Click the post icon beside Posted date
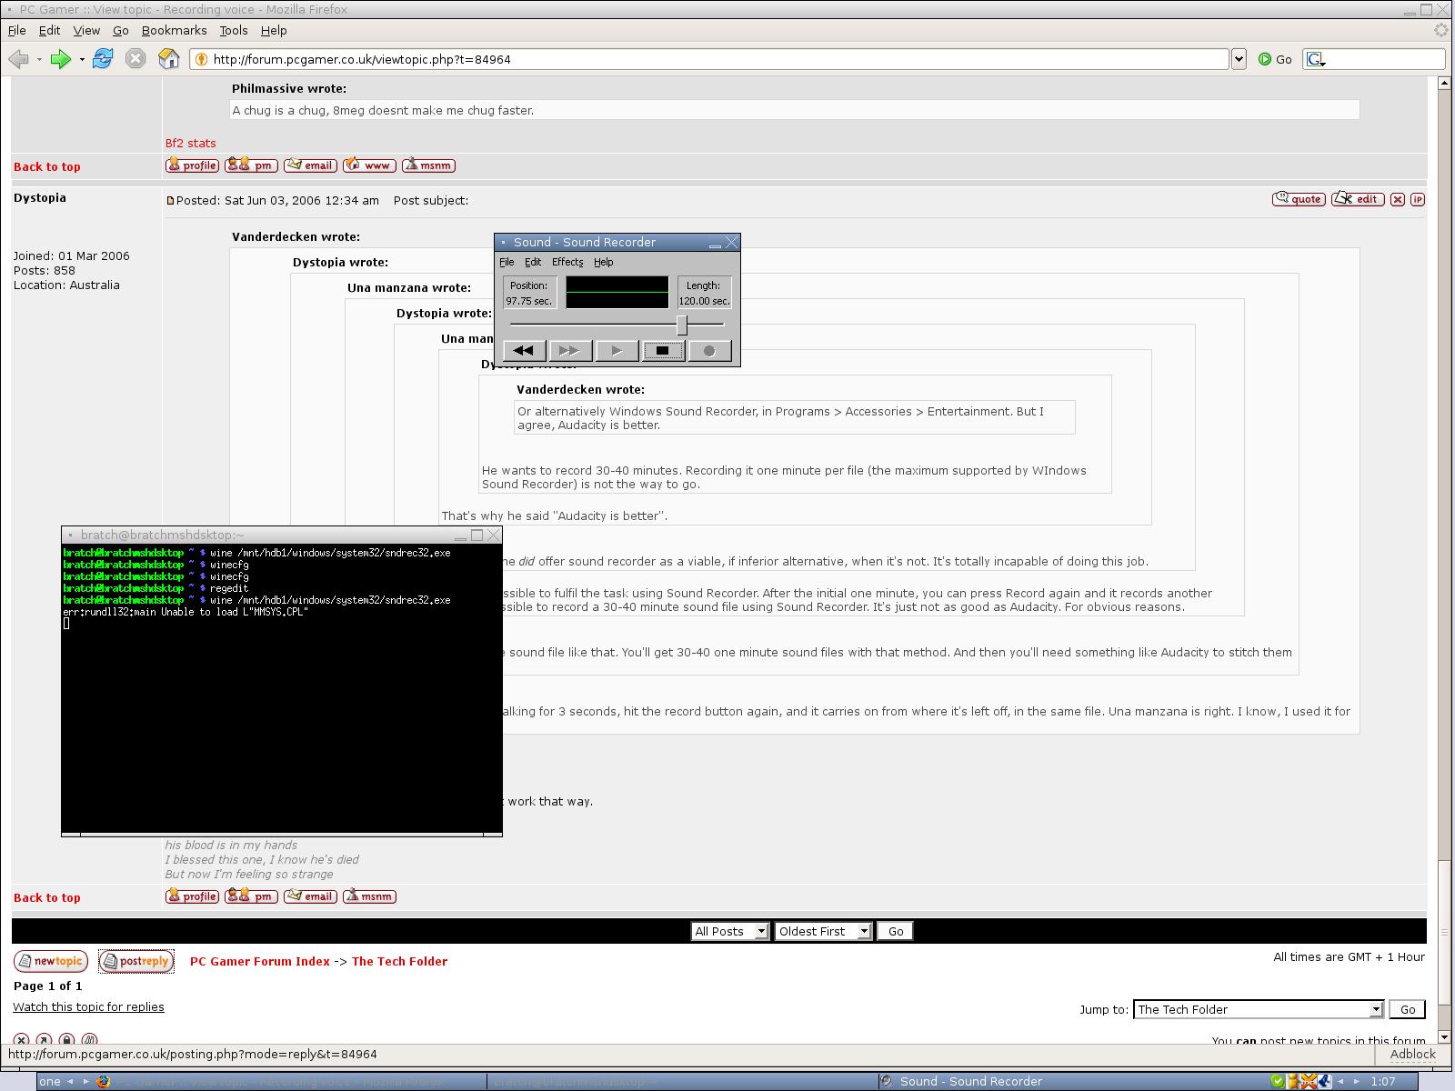1455x1091 pixels. pyautogui.click(x=170, y=201)
